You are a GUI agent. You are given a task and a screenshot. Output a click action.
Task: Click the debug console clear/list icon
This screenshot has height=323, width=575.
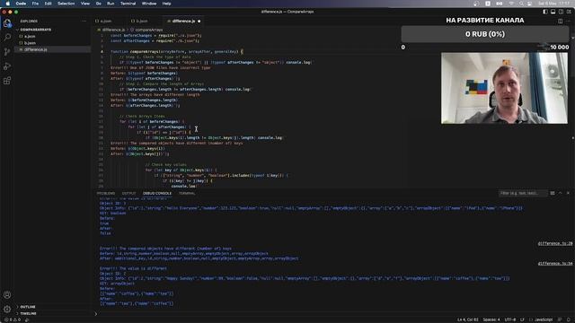(553, 193)
